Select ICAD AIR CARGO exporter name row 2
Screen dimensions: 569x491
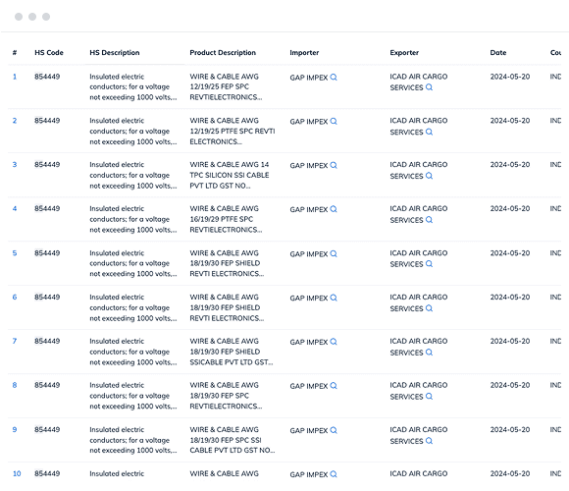(418, 121)
